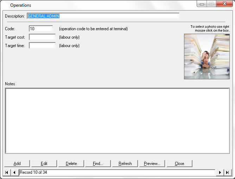Refresh the operations record
Image resolution: width=235 pixels, height=179 pixels.
pos(125,164)
